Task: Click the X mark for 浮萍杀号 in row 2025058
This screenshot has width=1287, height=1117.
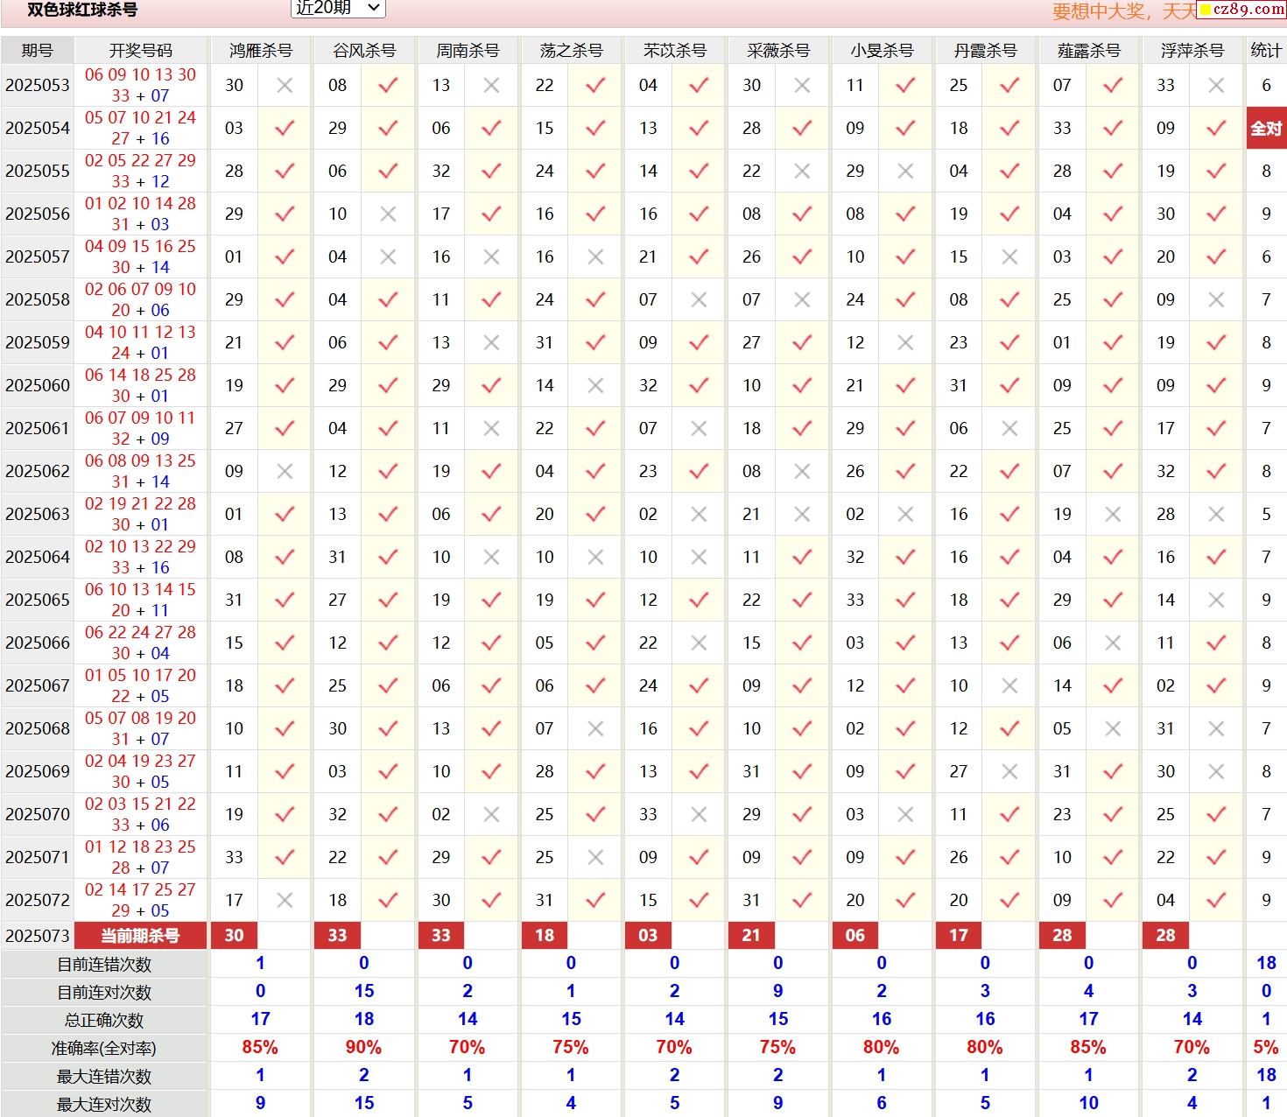Action: click(x=1216, y=299)
